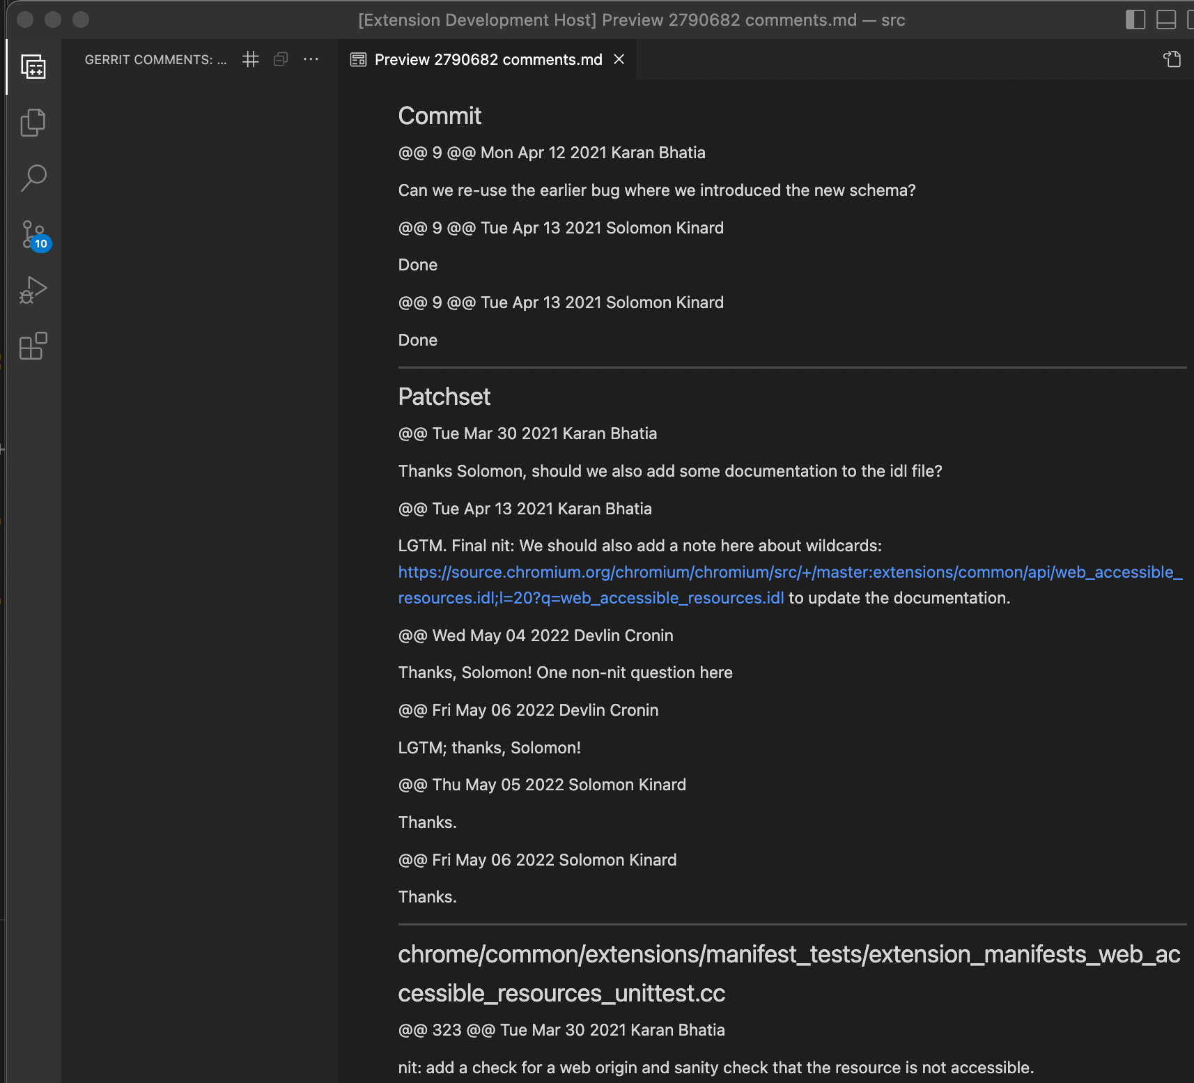Toggle the bottom panel visibility
Screen dimensions: 1194x1083
1165,20
